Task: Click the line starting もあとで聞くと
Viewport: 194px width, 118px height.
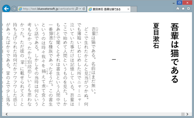Action: click(x=58, y=64)
